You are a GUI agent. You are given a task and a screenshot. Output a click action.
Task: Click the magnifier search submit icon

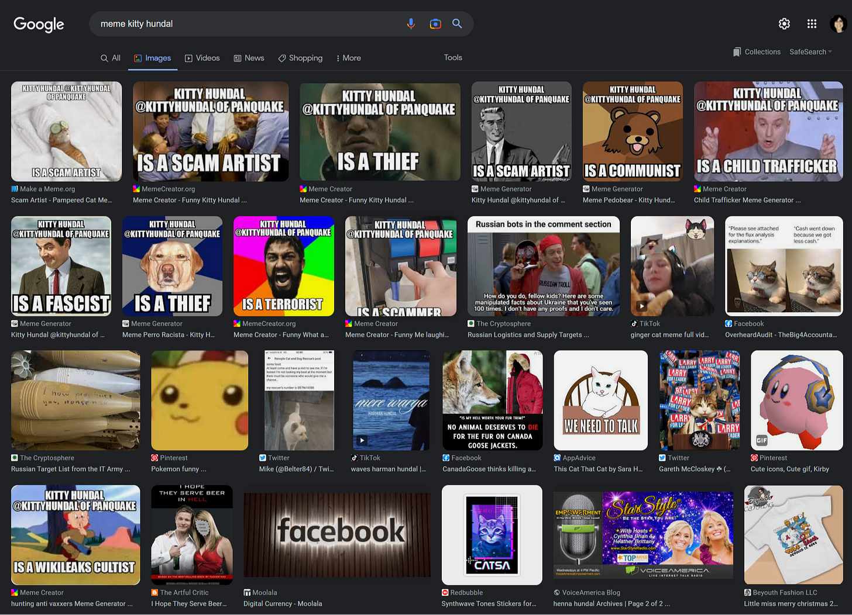(x=457, y=23)
